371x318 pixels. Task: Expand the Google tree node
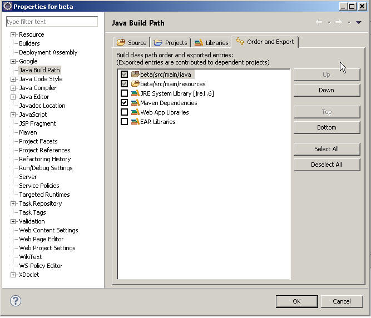tap(13, 62)
